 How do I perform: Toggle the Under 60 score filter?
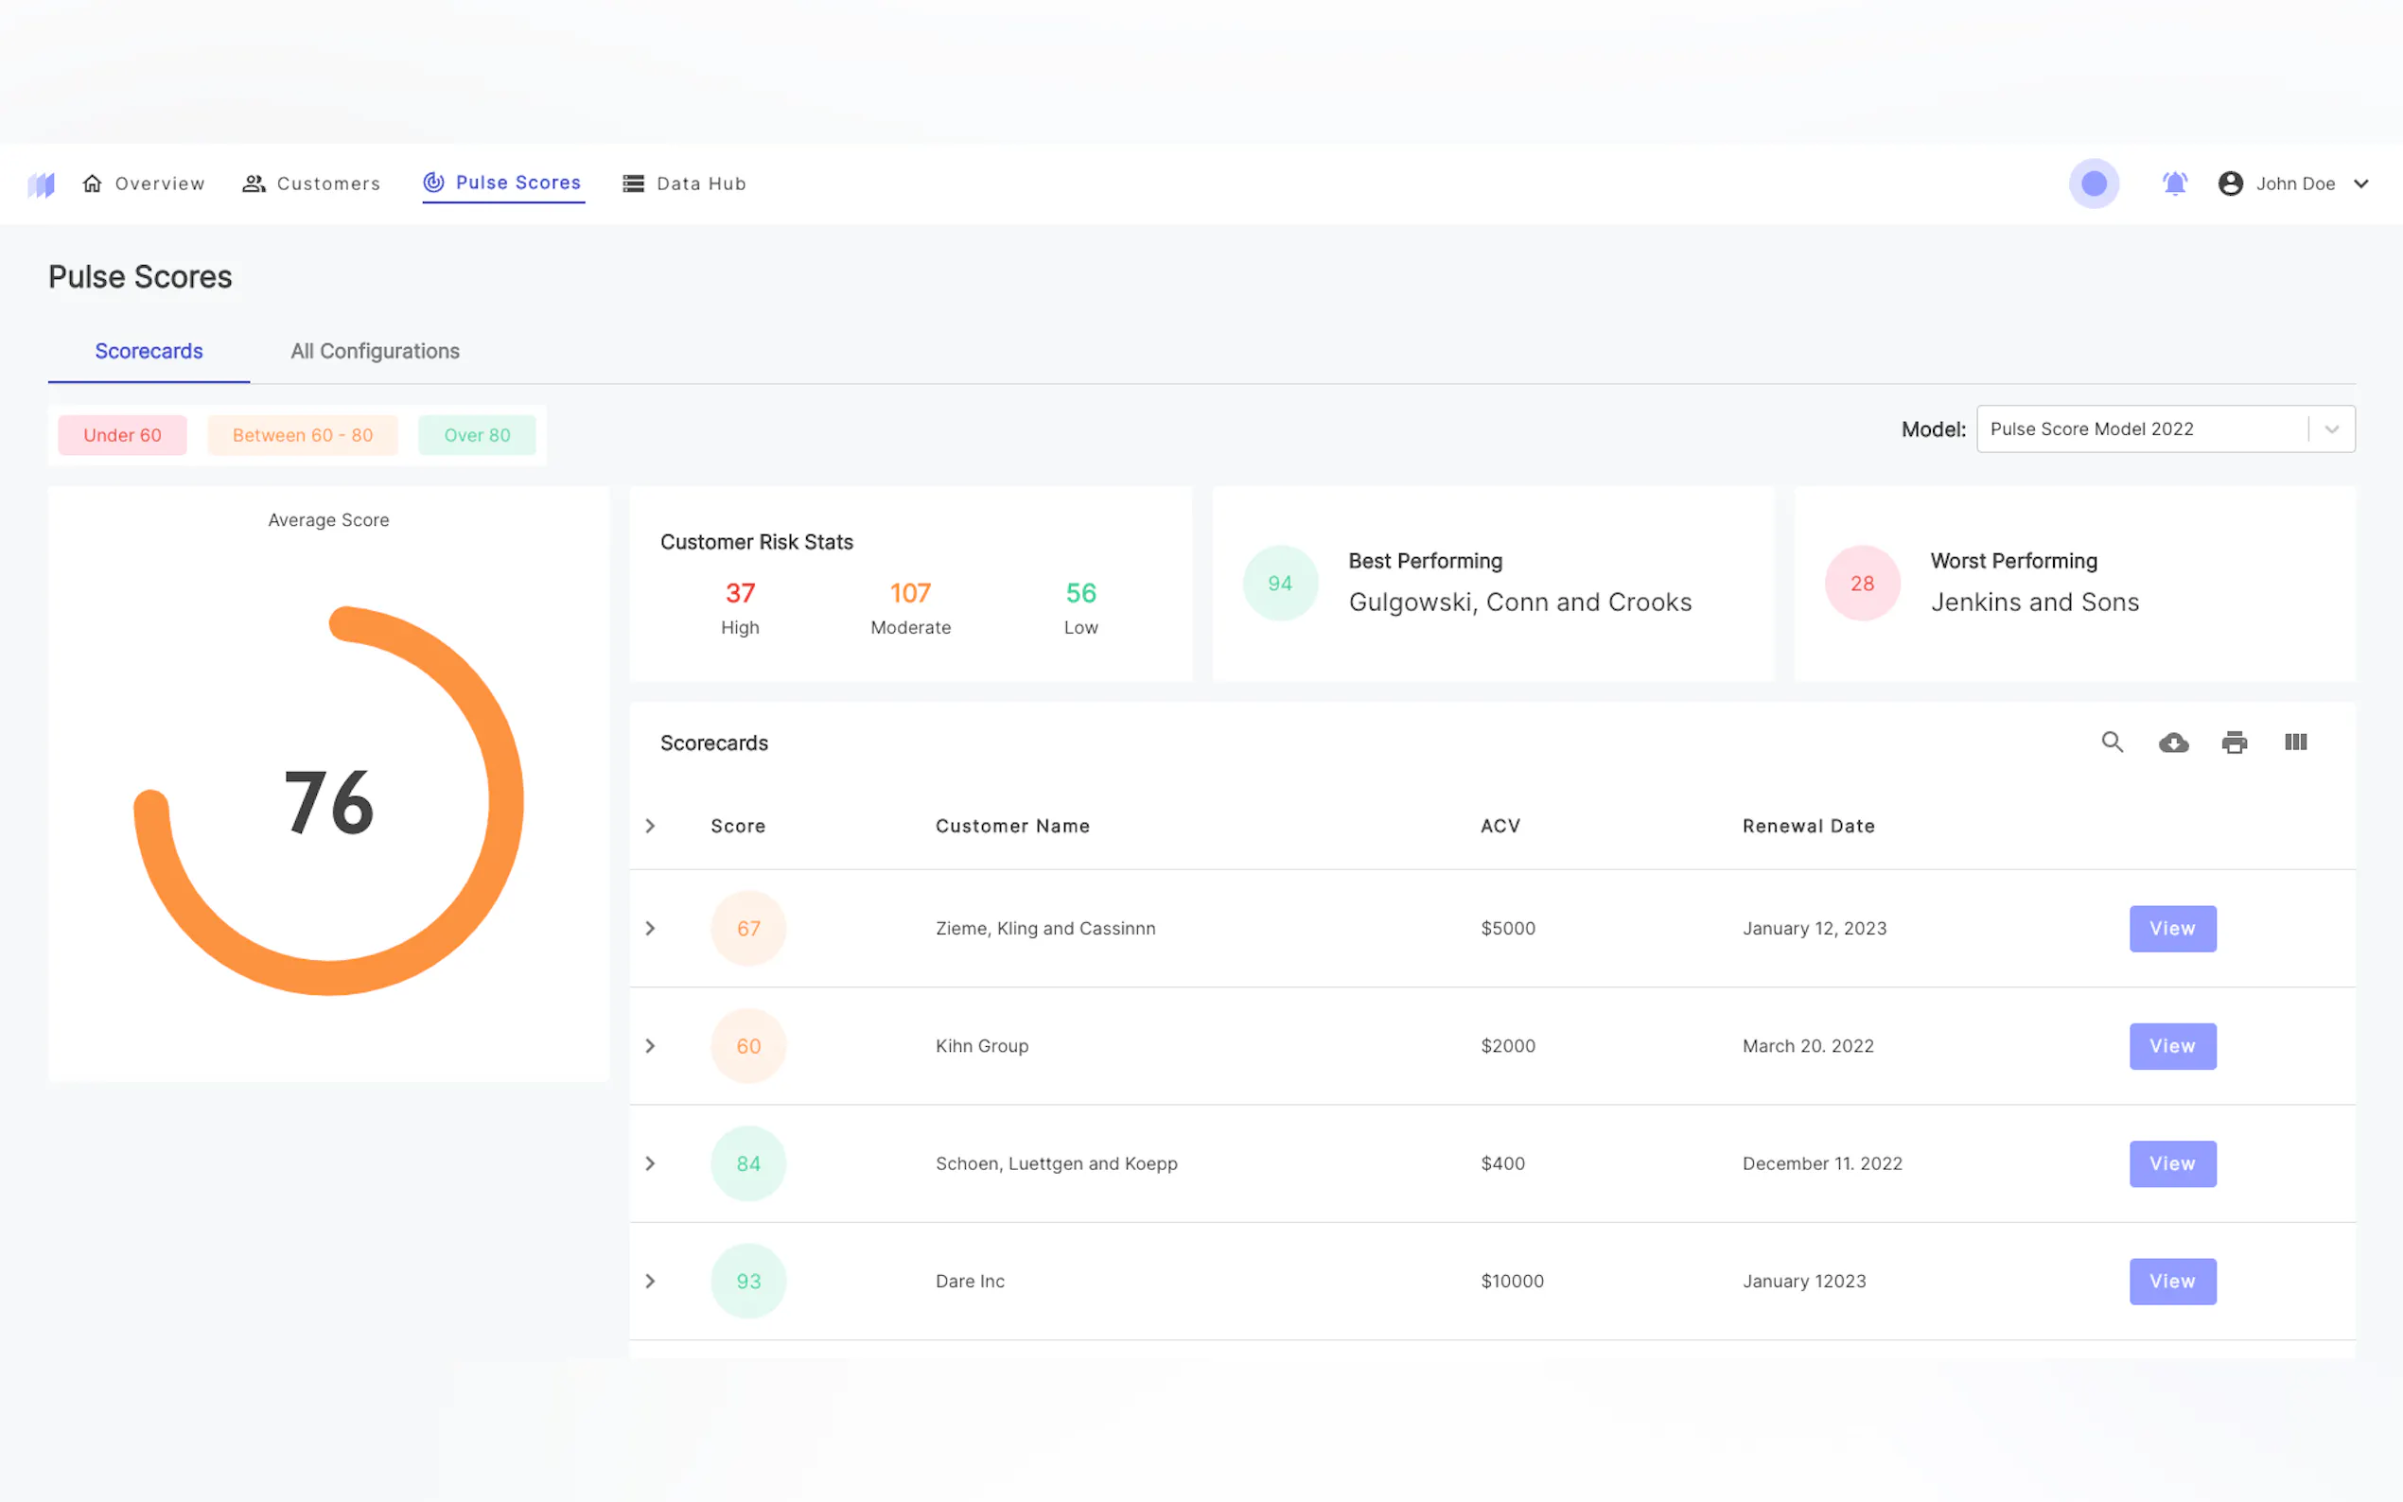[122, 435]
